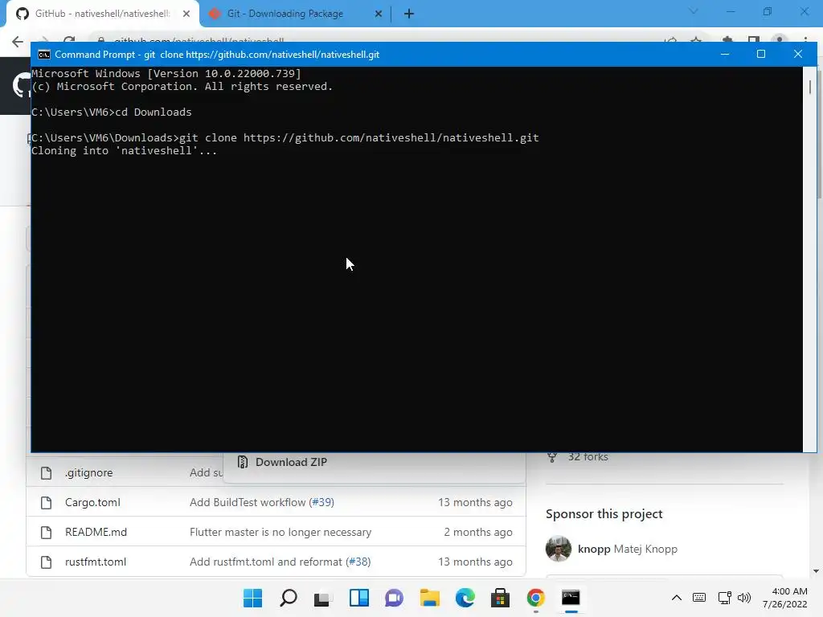Open the Widgets panel from the taskbar
This screenshot has width=823, height=617.
coord(359,598)
